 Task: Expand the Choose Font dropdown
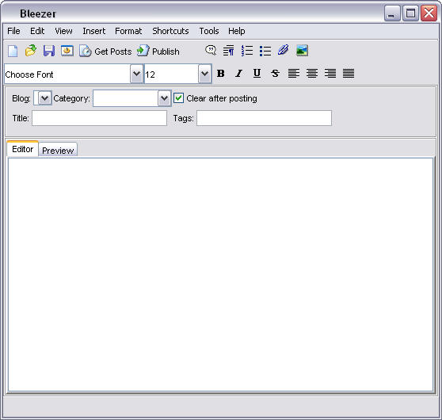(136, 74)
